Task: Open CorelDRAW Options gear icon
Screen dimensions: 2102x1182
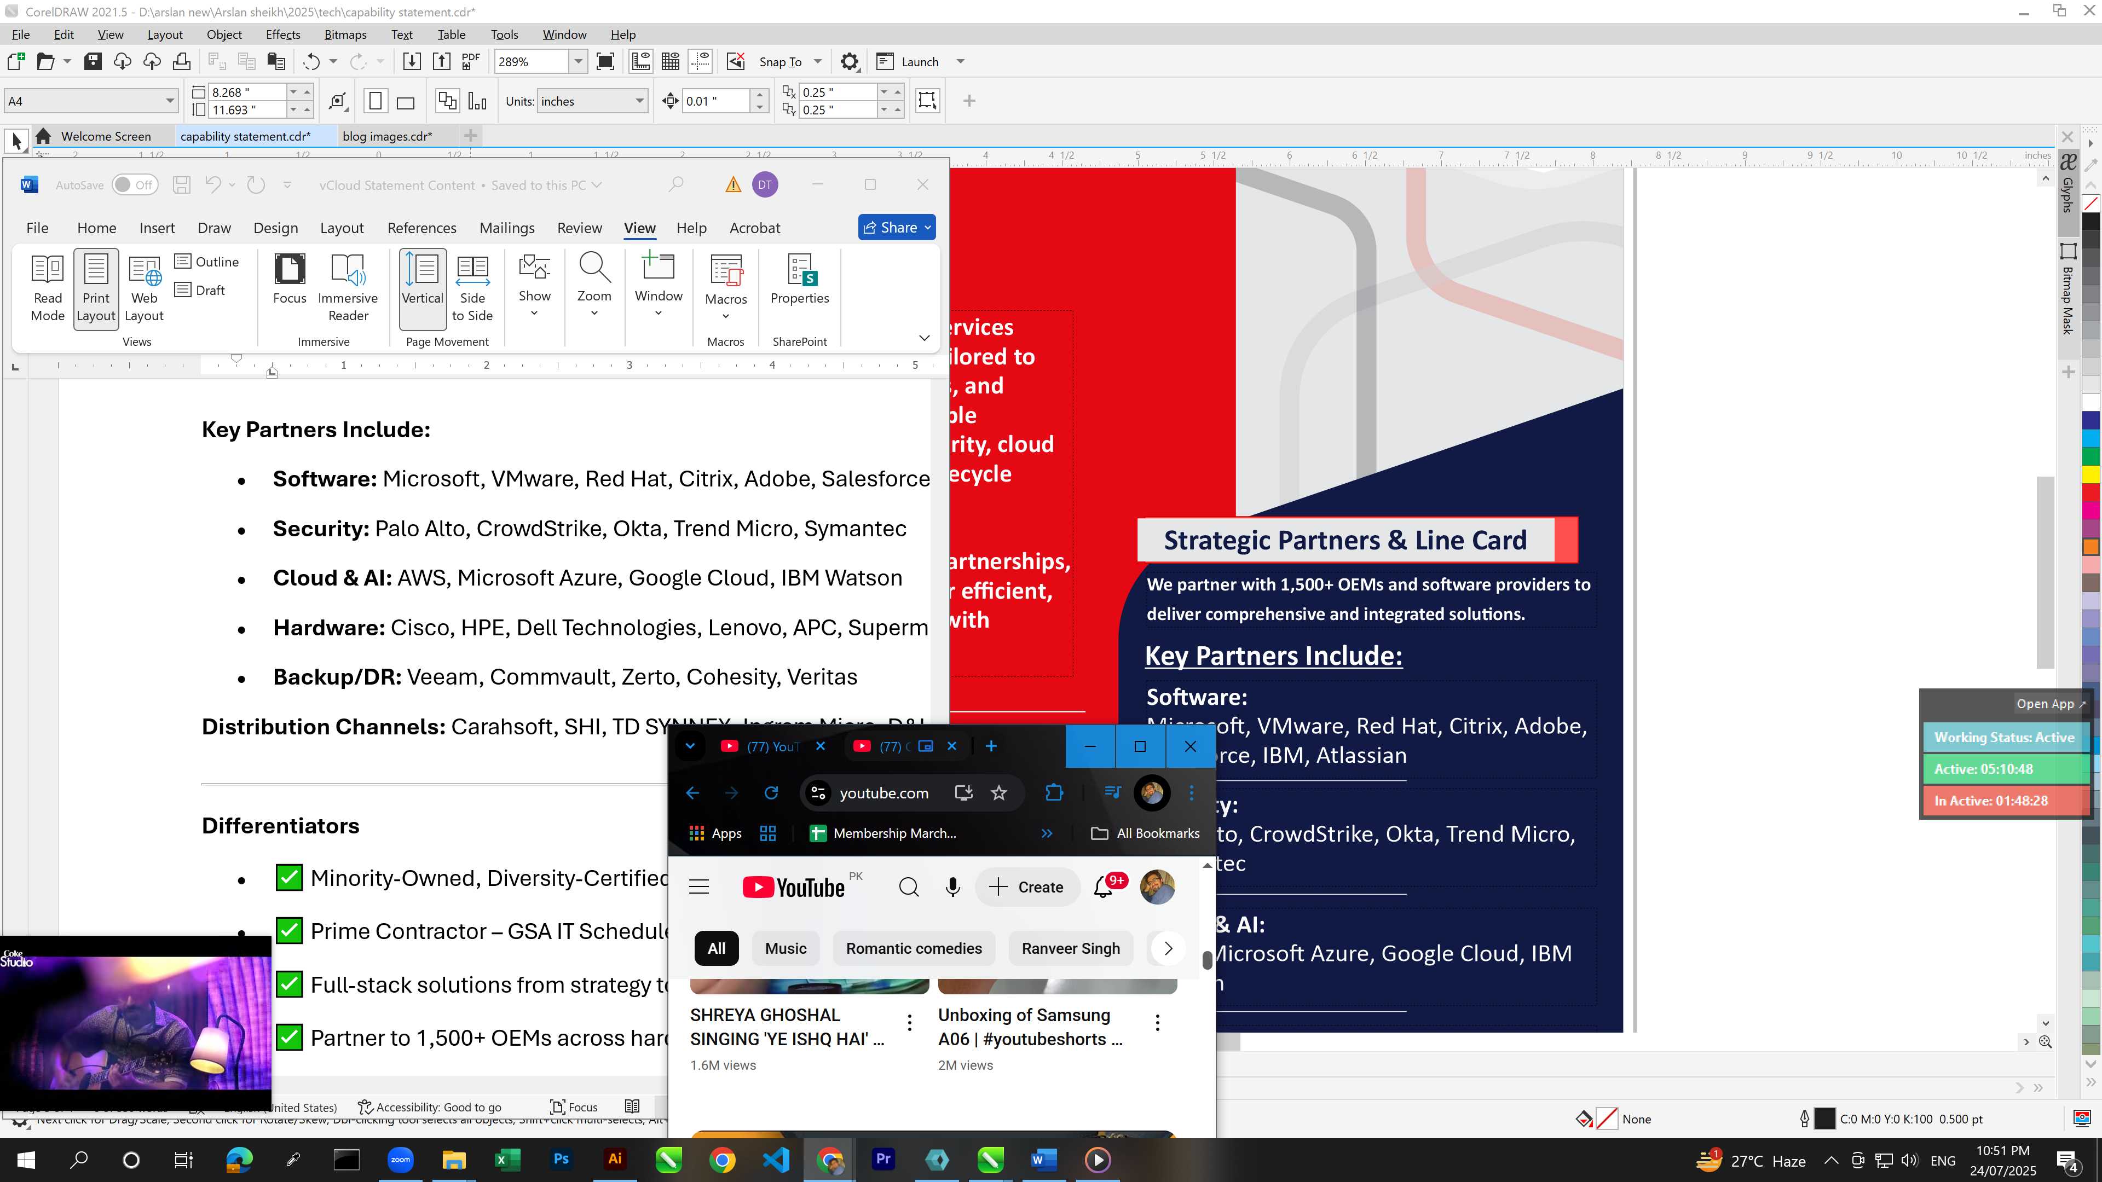Action: point(850,61)
